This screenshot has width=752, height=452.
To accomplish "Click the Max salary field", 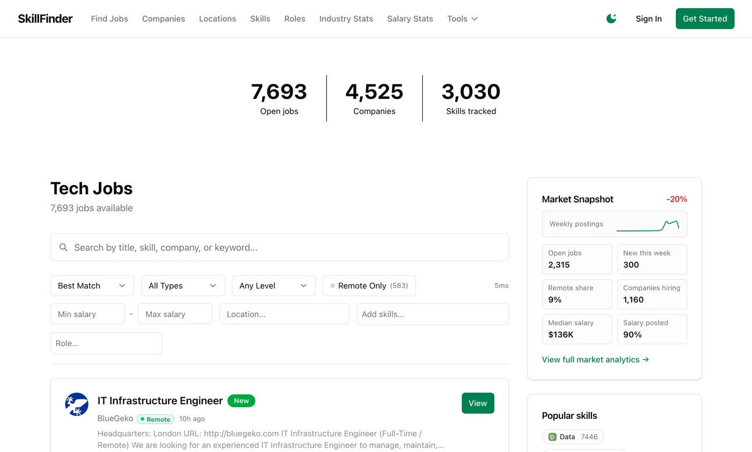I will point(175,314).
